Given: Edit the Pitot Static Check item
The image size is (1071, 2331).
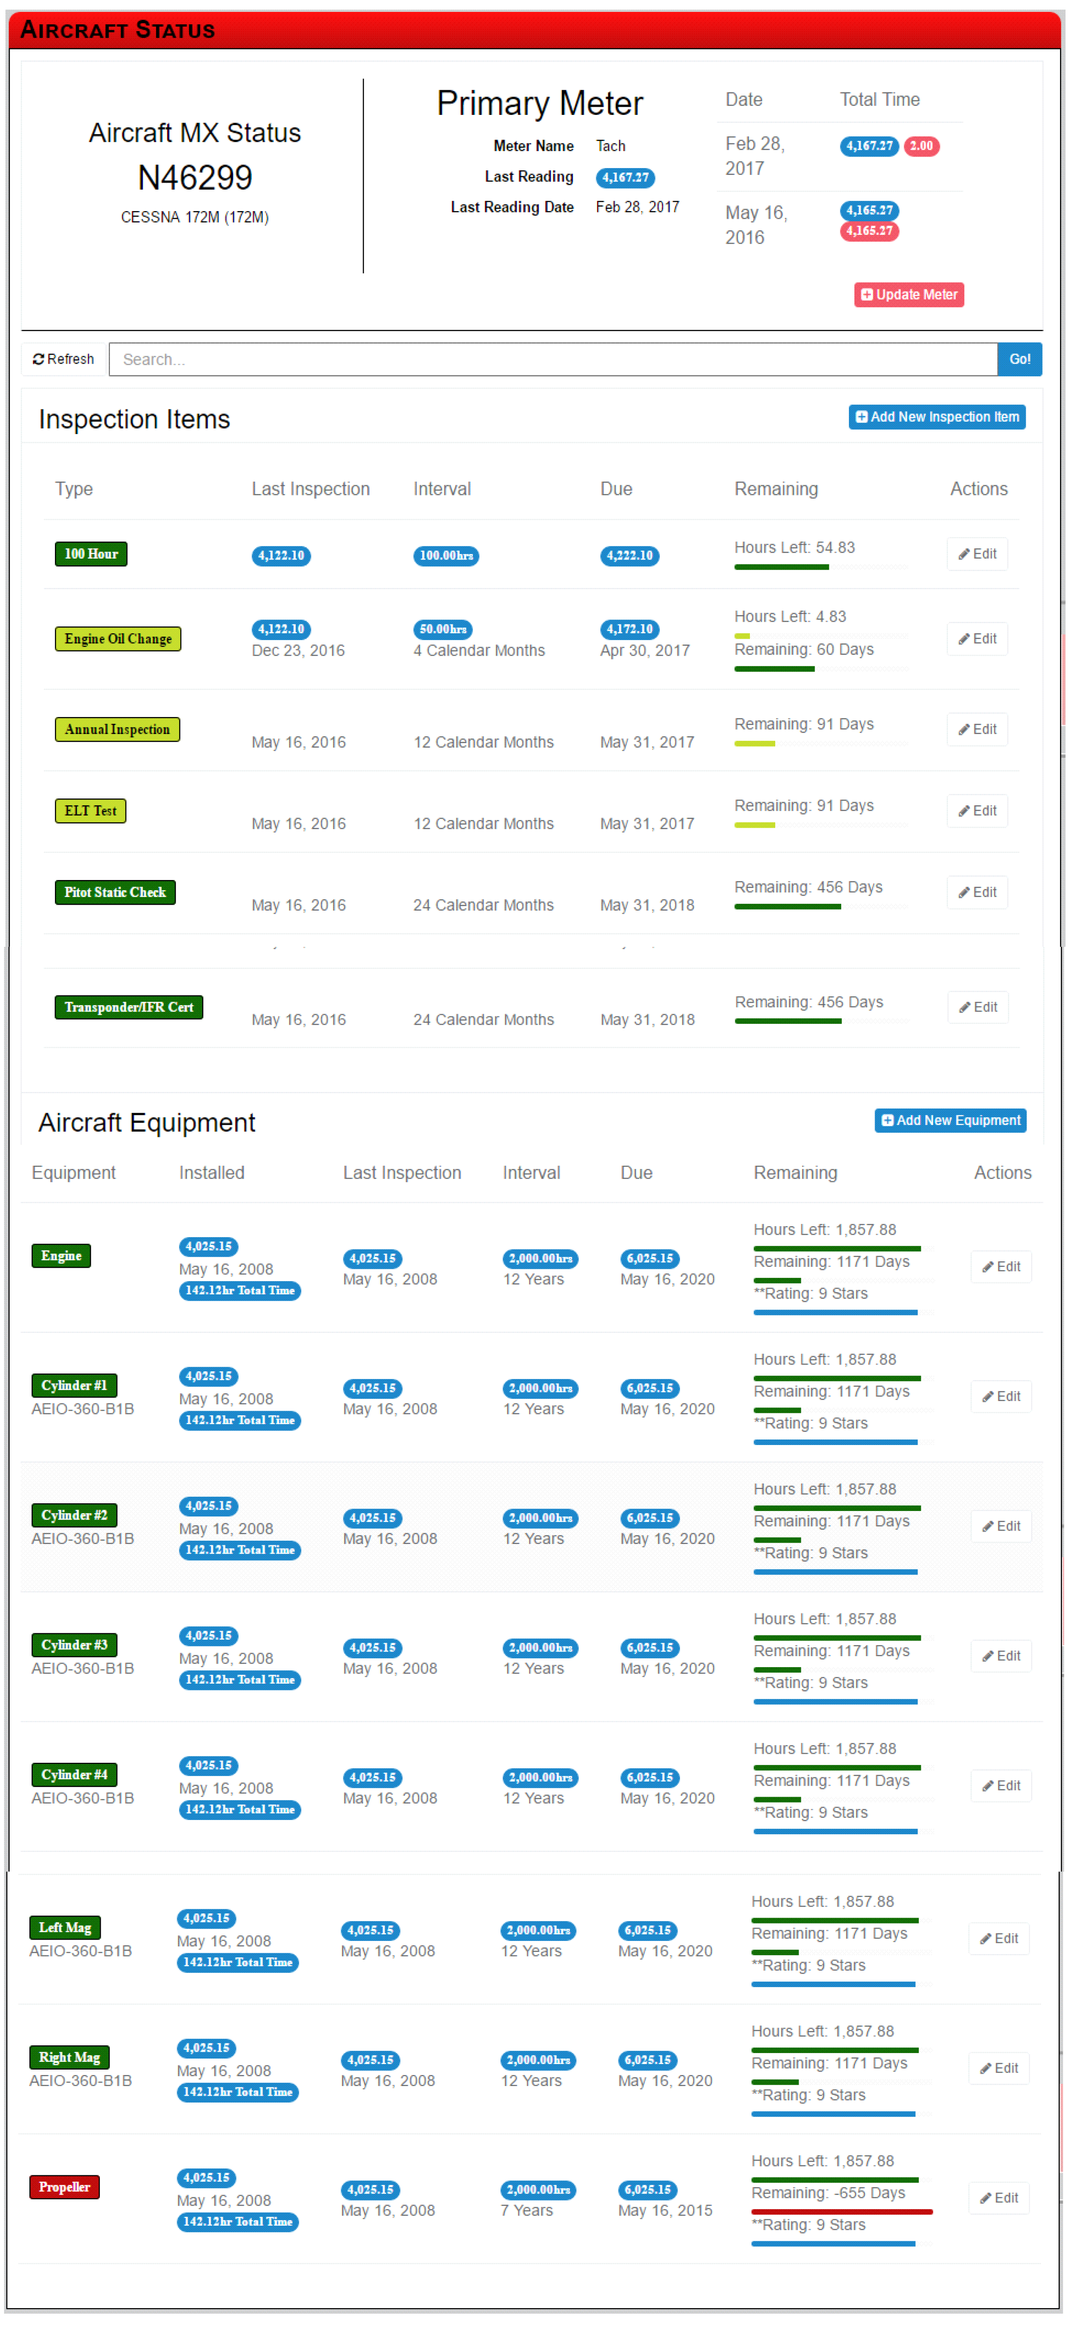Looking at the screenshot, I should point(977,892).
